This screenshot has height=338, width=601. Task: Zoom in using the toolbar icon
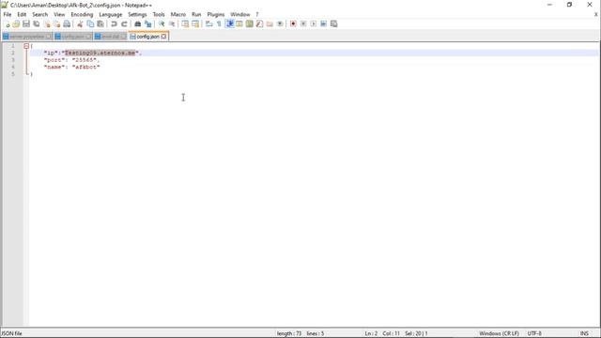tap(162, 24)
